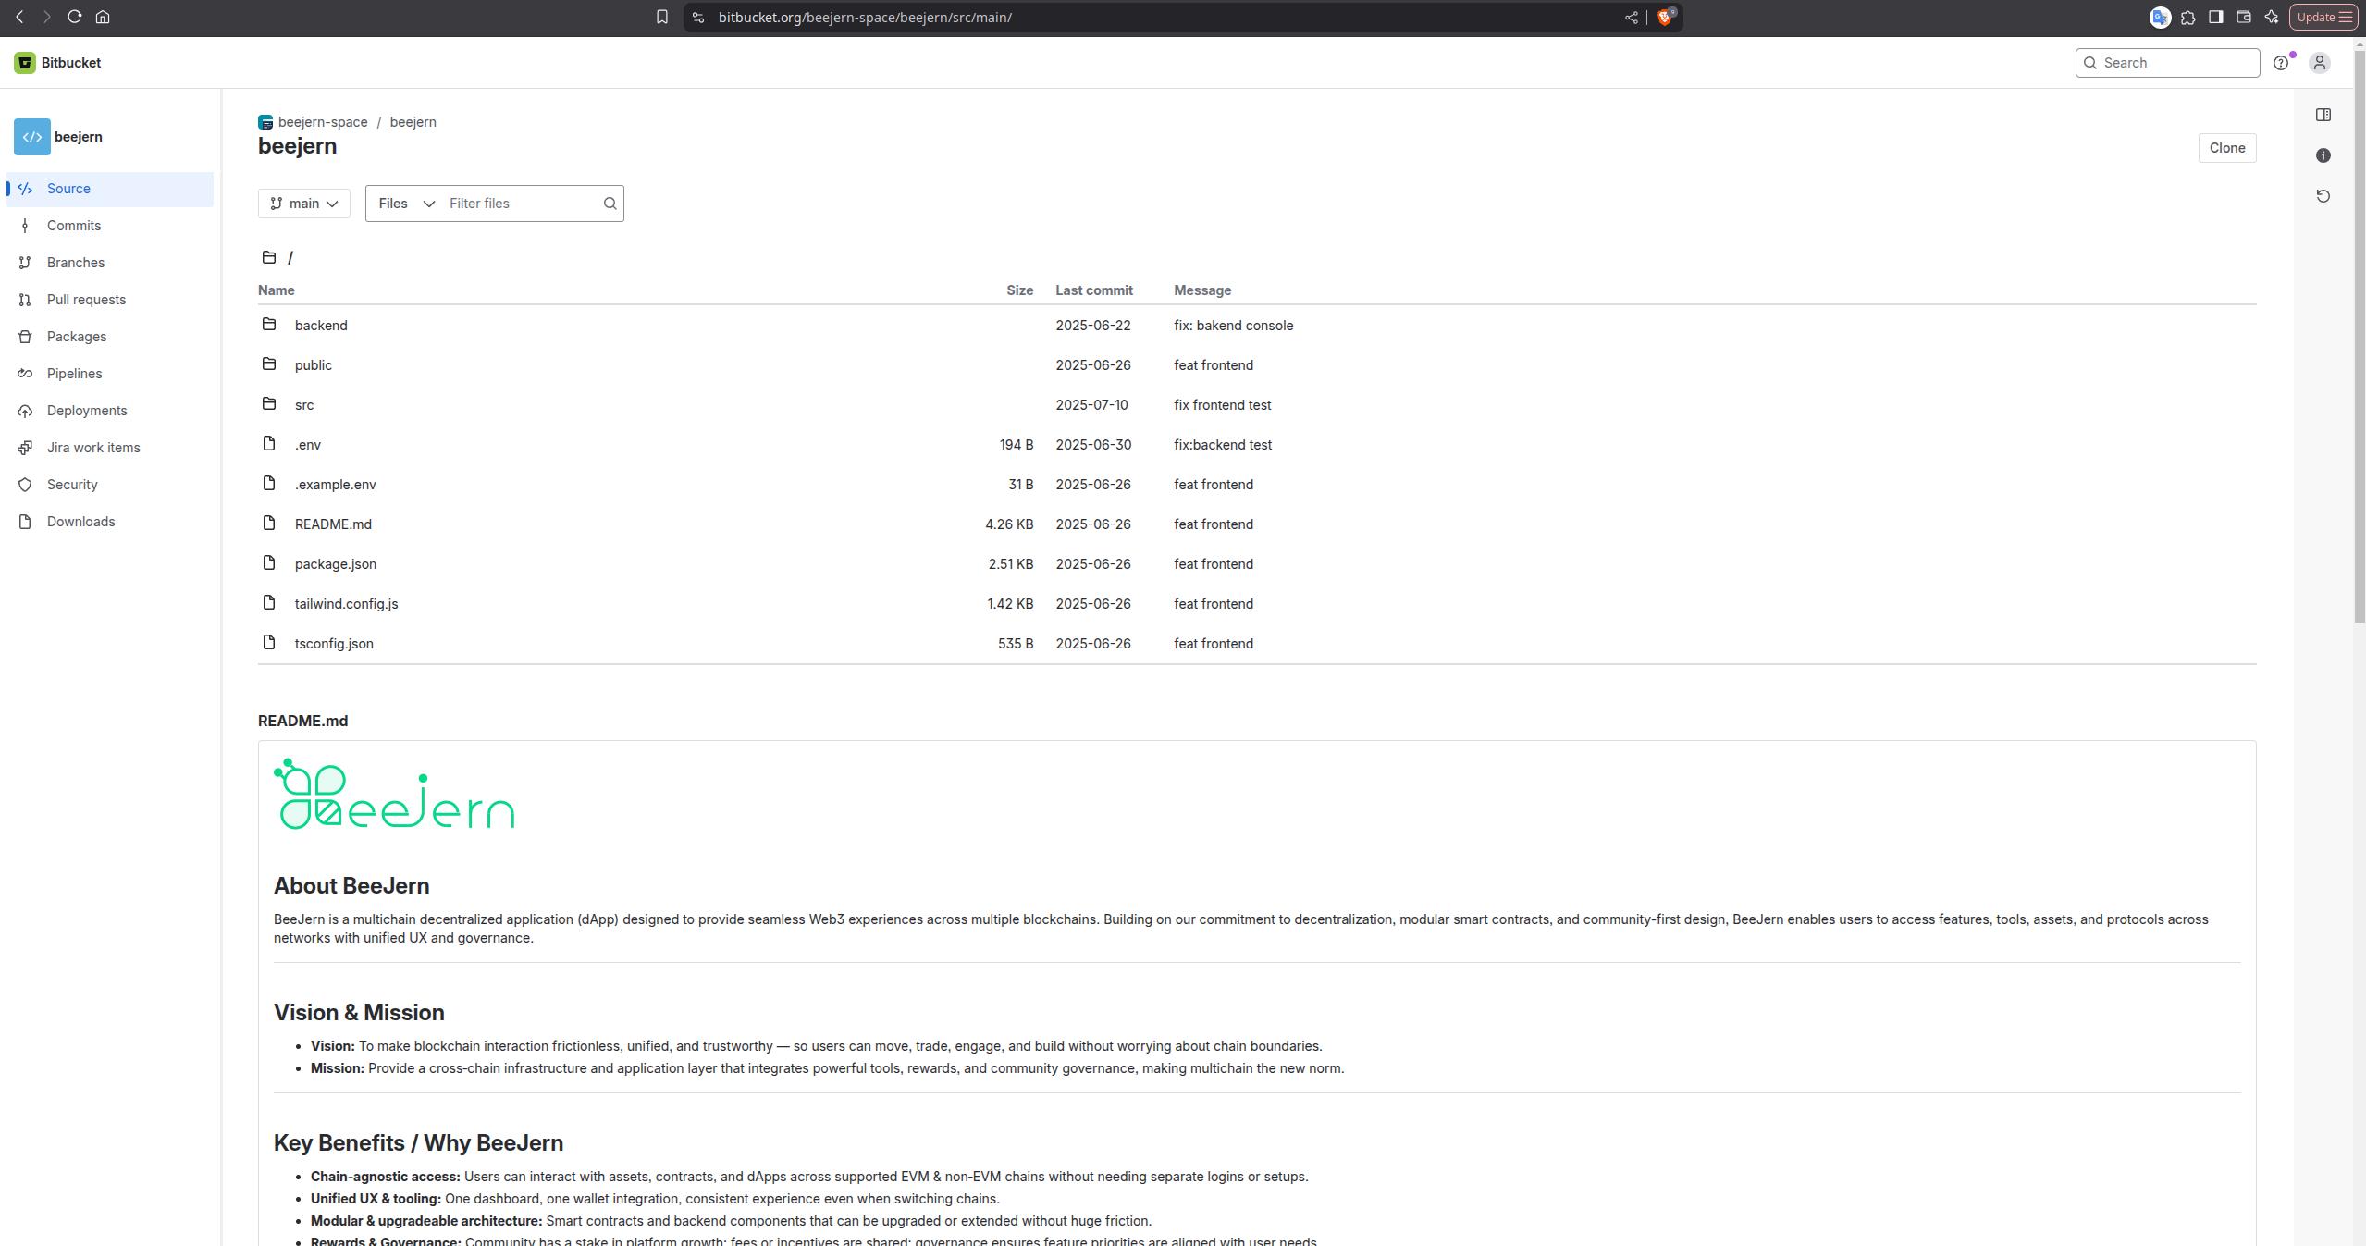Toggle the bookmark star in the address bar
The width and height of the screenshot is (2366, 1246).
[x=661, y=17]
